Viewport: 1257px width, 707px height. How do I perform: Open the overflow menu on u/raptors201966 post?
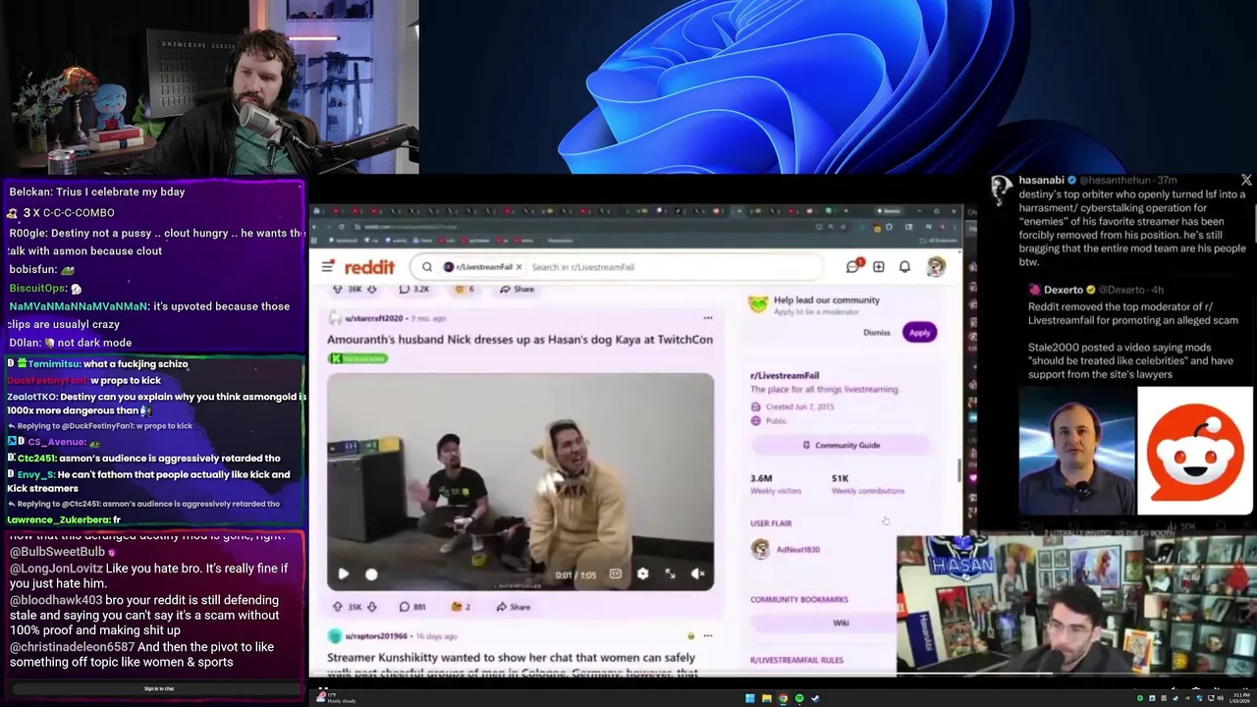coord(707,636)
